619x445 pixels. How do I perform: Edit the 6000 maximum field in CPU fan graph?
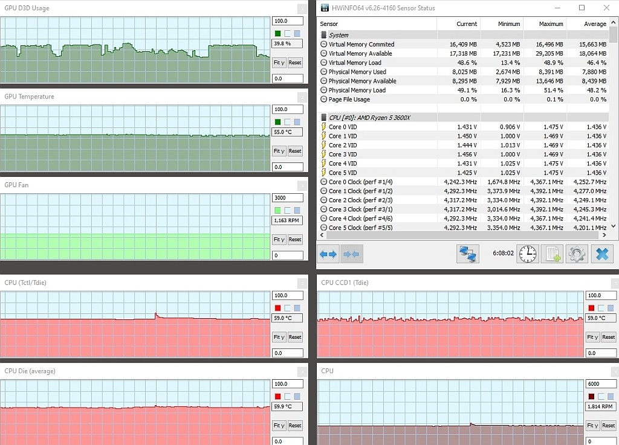point(601,384)
